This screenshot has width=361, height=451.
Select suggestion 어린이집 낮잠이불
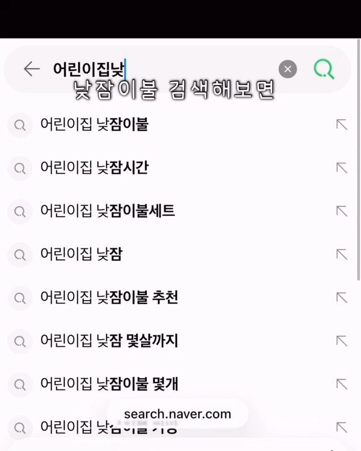point(94,125)
